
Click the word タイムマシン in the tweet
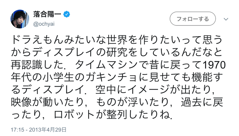pos(107,65)
